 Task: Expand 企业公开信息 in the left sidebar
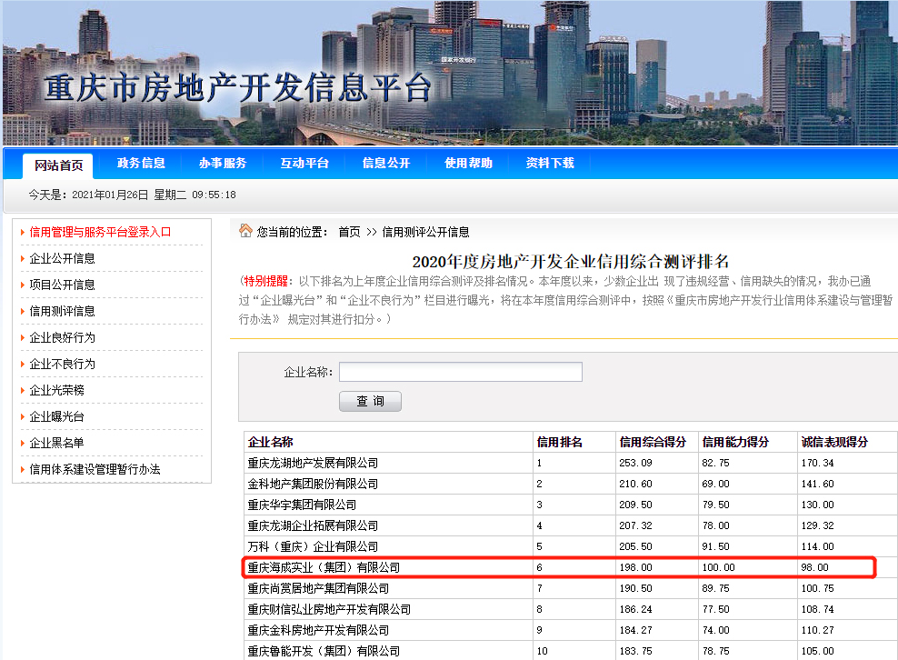62,258
